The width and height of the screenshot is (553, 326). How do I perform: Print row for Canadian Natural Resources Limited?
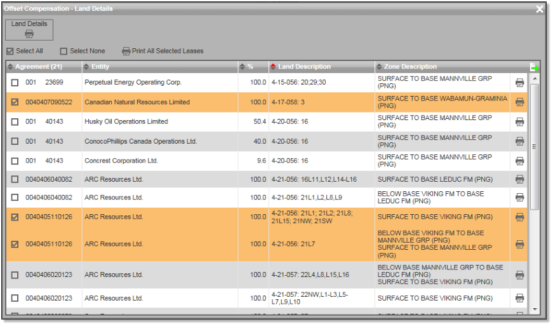tap(519, 102)
